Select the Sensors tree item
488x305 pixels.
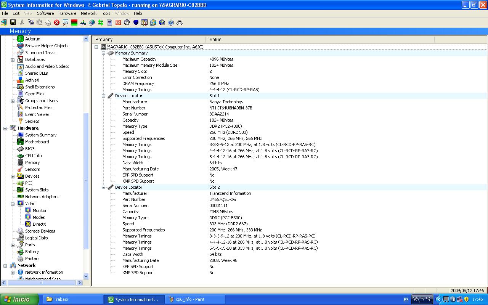pyautogui.click(x=32, y=169)
